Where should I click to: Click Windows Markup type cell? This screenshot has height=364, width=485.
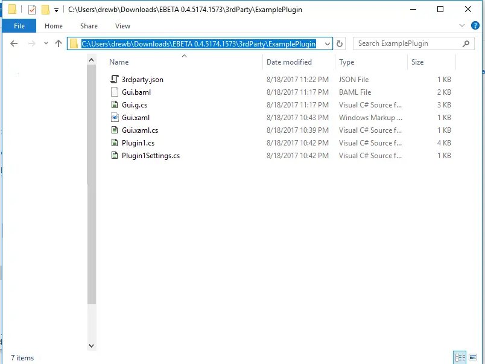(x=370, y=118)
